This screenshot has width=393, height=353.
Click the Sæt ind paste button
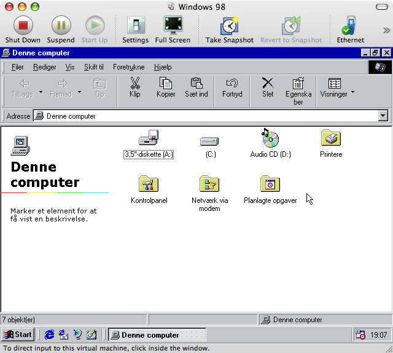click(196, 87)
